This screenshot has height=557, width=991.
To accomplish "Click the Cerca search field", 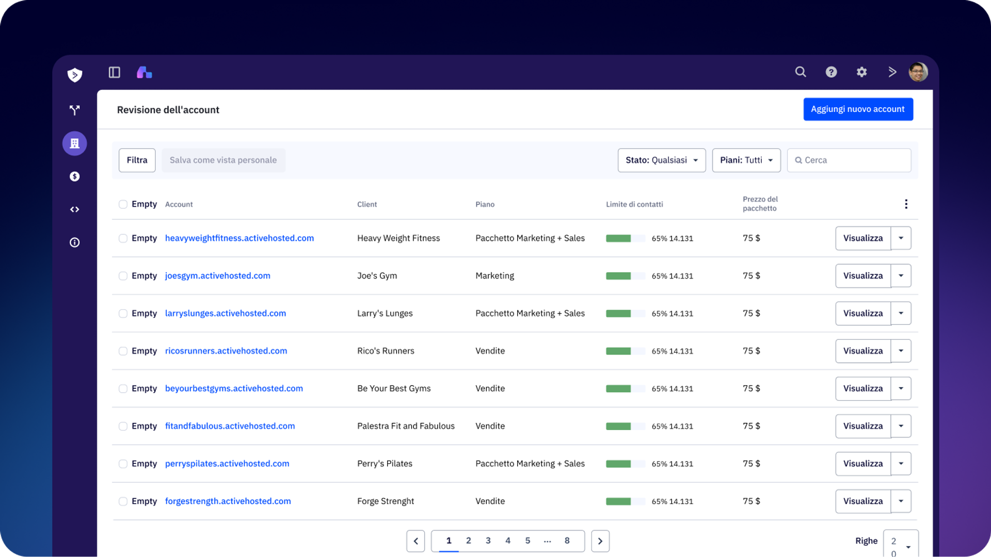I will (x=849, y=160).
